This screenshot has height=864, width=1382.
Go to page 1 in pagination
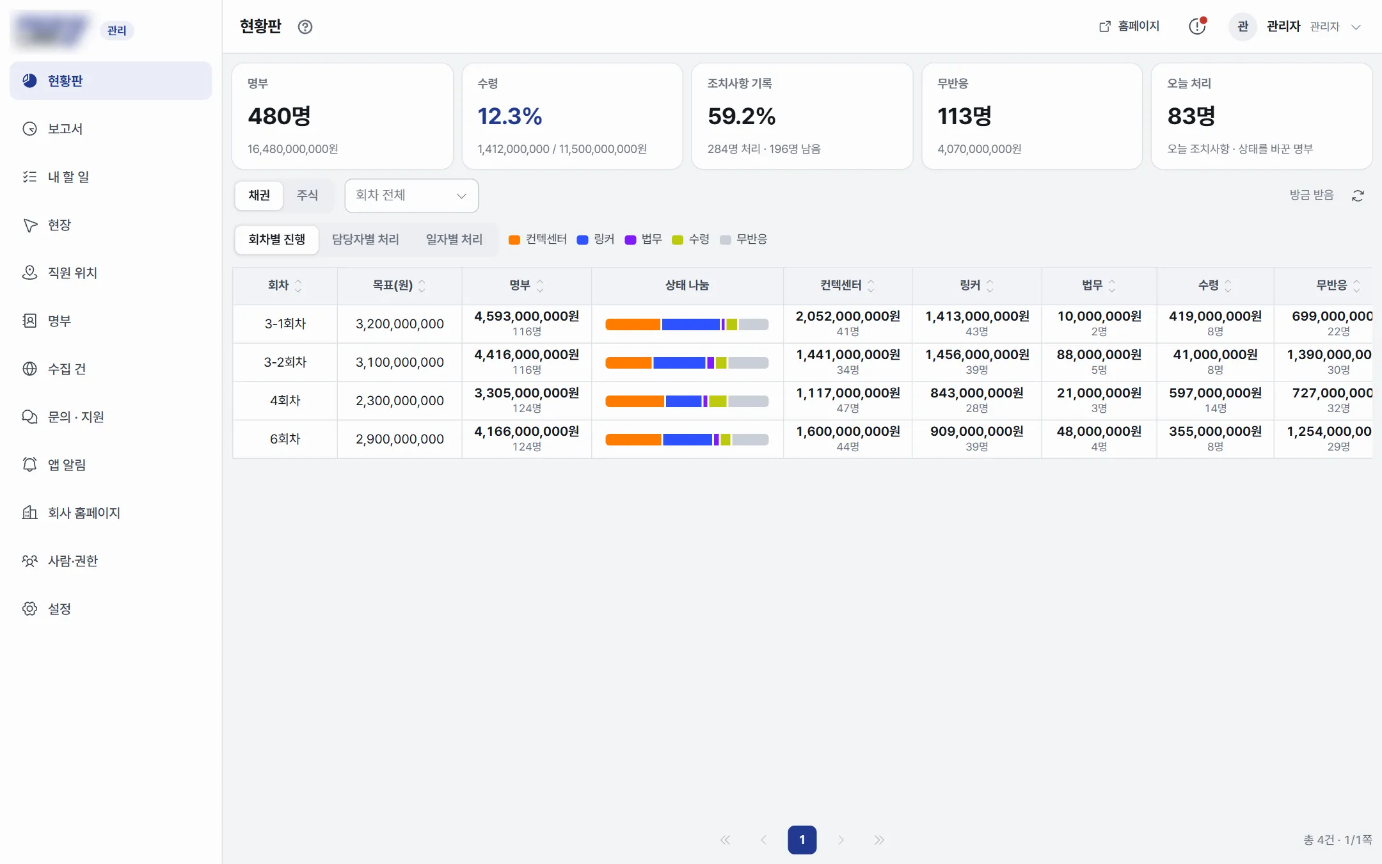click(802, 840)
